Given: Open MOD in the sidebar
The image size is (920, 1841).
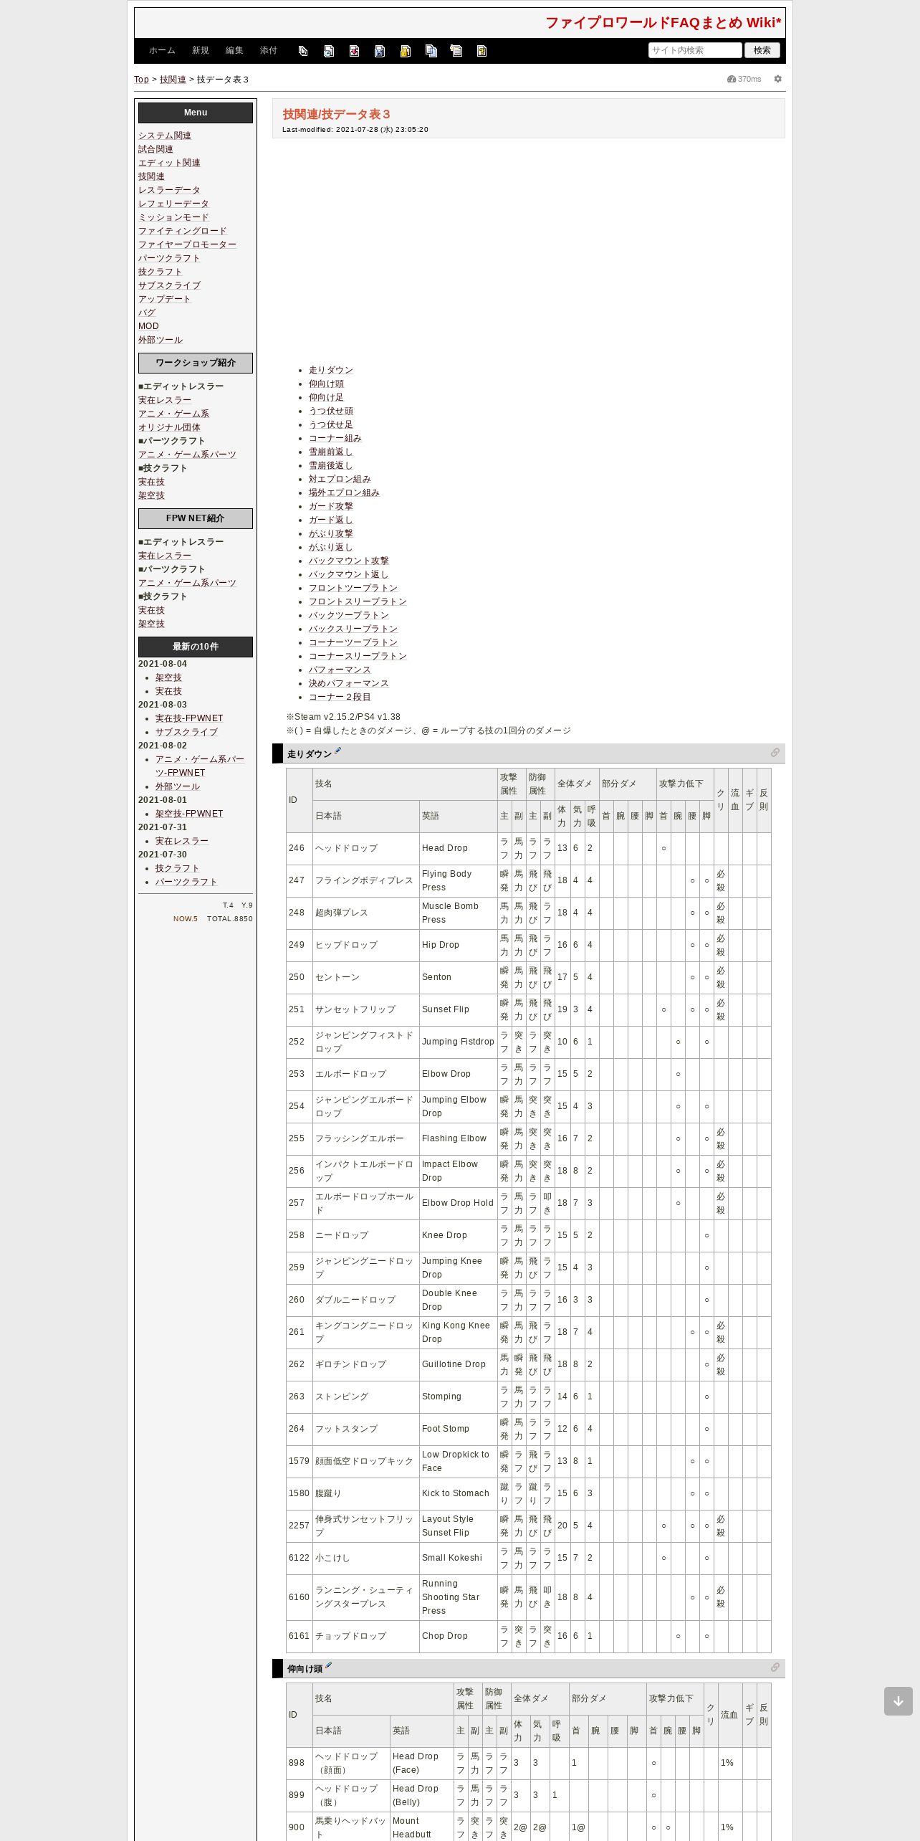Looking at the screenshot, I should 148,326.
